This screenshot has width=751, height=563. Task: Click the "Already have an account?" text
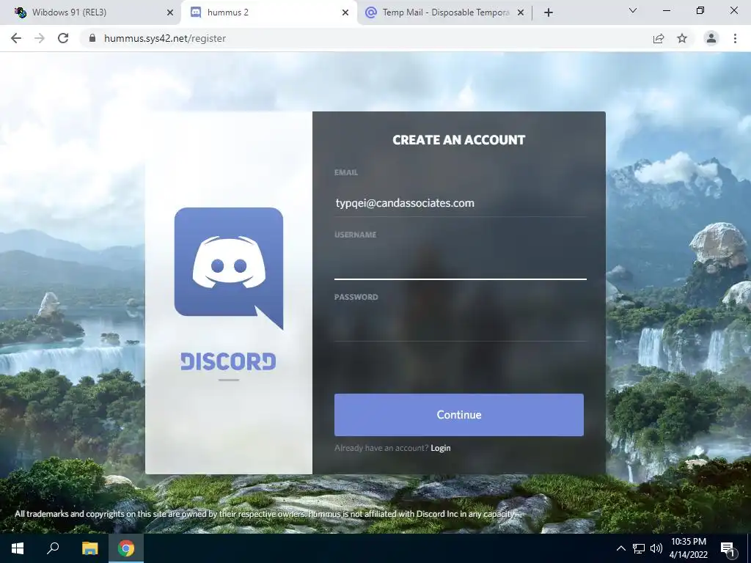point(381,448)
